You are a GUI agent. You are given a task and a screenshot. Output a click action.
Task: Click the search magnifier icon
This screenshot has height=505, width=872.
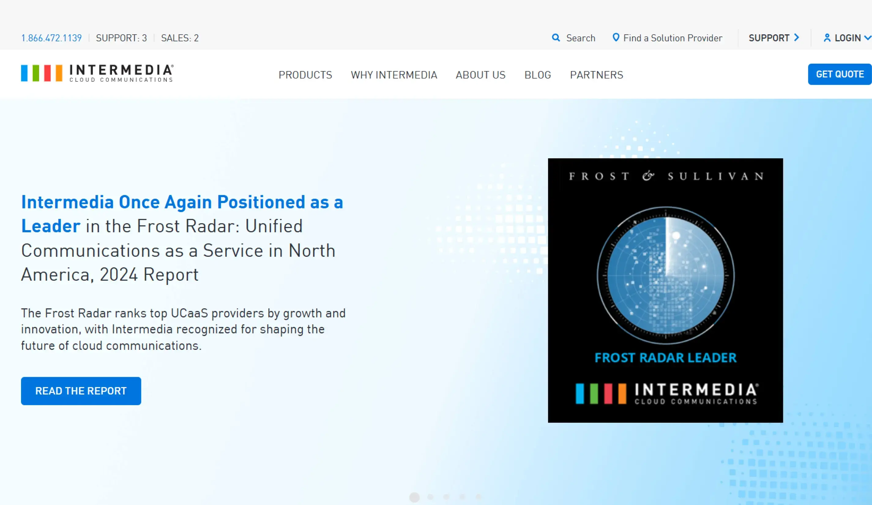(x=556, y=37)
